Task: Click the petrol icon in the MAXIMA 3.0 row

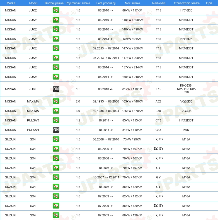Action: 56,111
